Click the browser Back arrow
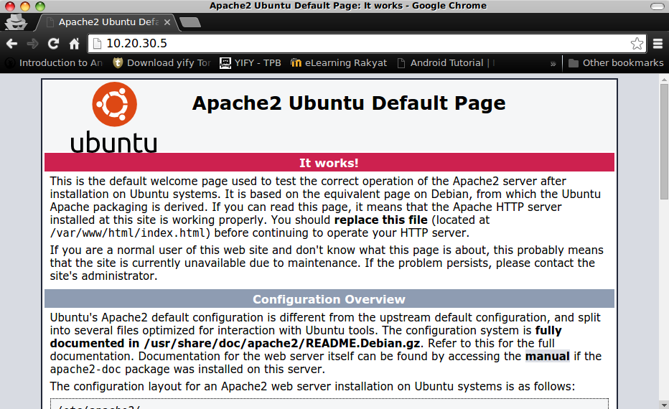The width and height of the screenshot is (669, 409). 11,44
